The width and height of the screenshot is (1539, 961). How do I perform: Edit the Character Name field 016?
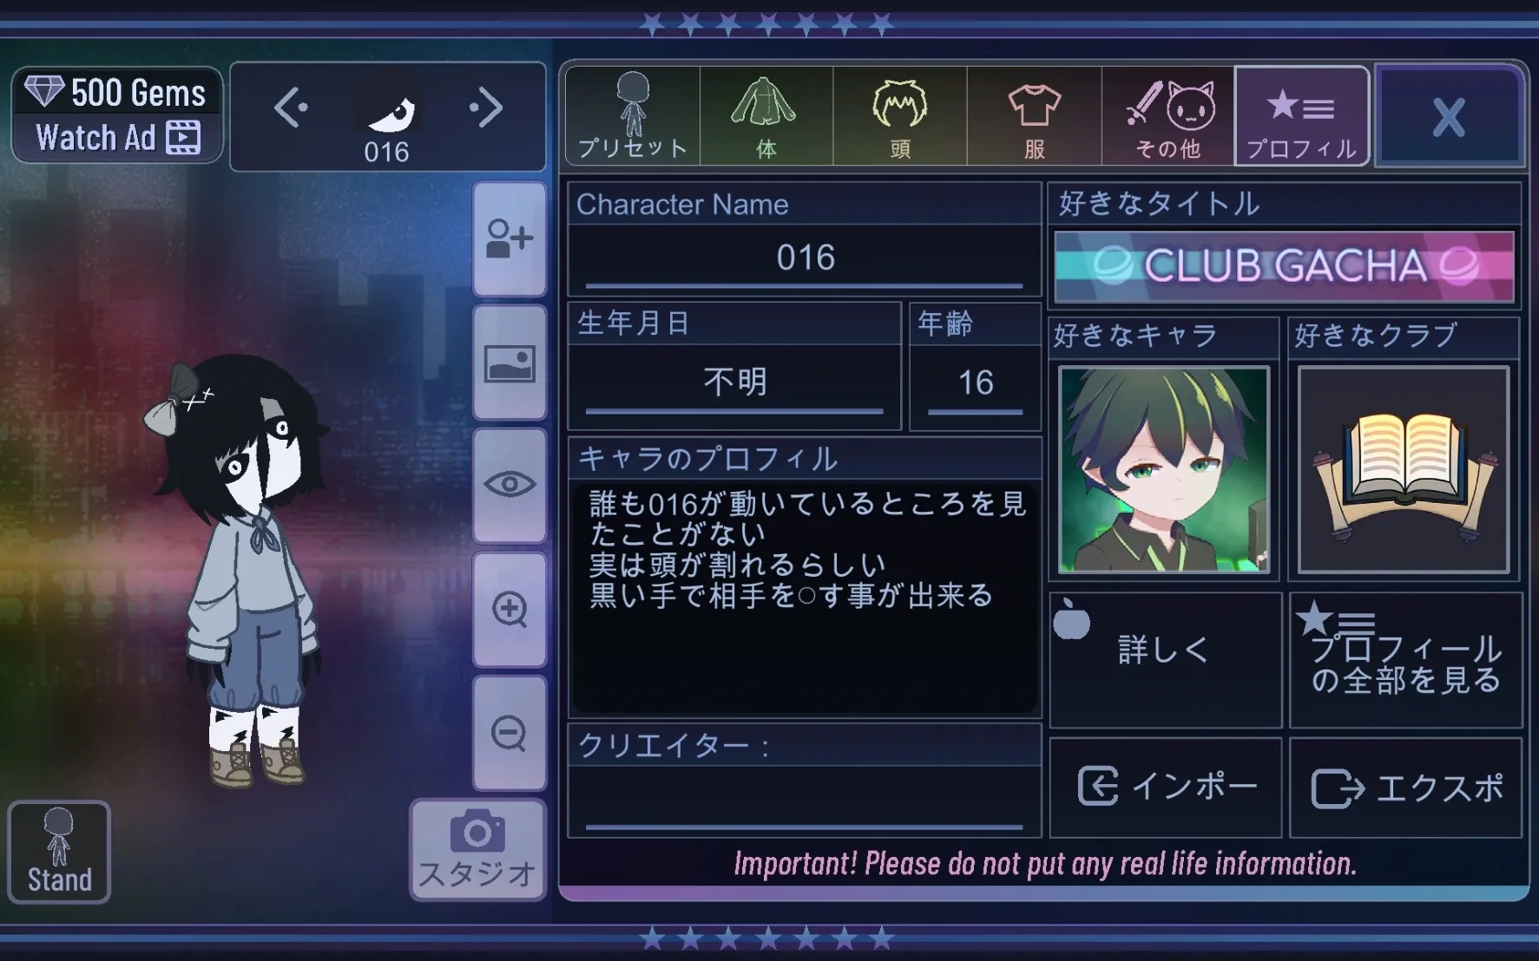click(805, 258)
